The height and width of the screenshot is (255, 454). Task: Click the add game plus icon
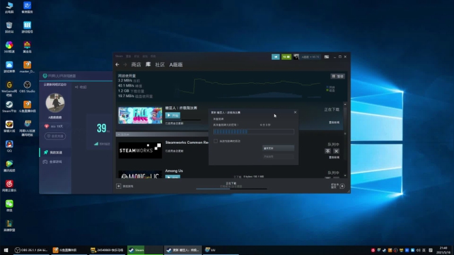pos(119,186)
